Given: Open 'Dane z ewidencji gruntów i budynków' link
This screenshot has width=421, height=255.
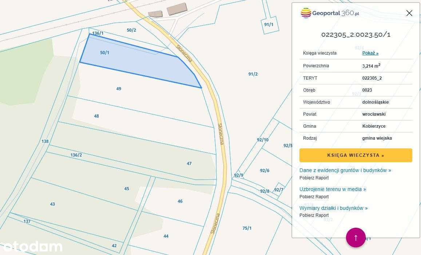Looking at the screenshot, I should click(x=345, y=170).
